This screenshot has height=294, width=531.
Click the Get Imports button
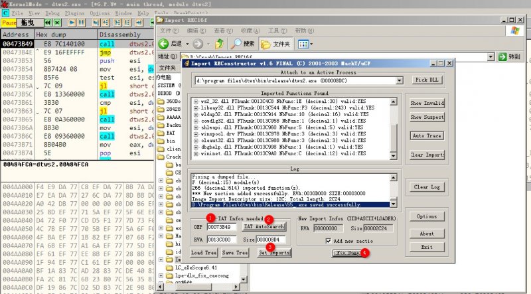(274, 253)
